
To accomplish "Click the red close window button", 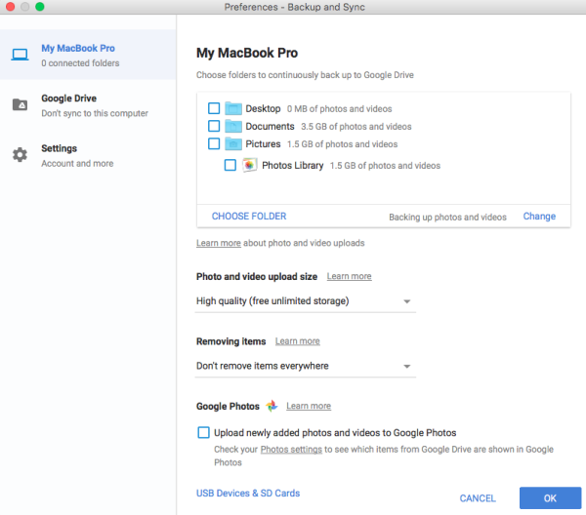I will 10,7.
